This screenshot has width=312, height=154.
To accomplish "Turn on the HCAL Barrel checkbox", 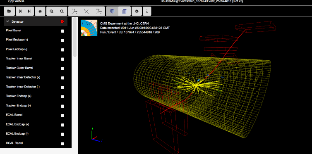I will (x=62, y=144).
